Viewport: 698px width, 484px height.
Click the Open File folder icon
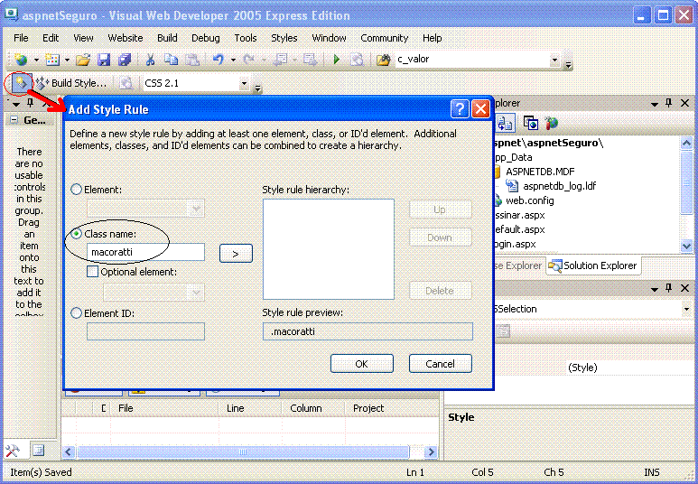[83, 60]
